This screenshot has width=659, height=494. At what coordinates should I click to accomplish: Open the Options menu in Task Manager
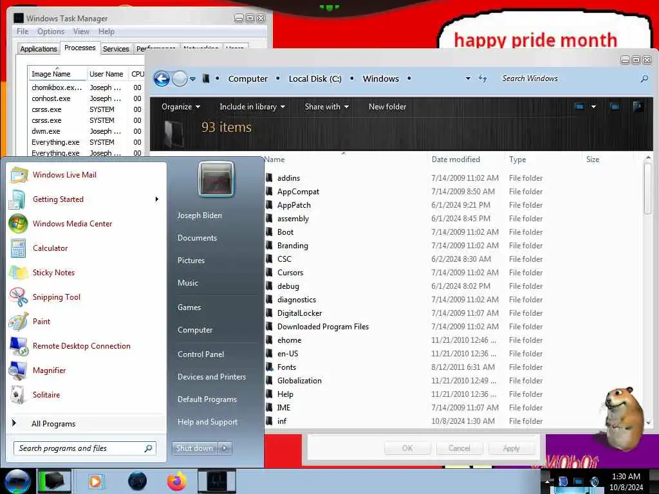51,32
